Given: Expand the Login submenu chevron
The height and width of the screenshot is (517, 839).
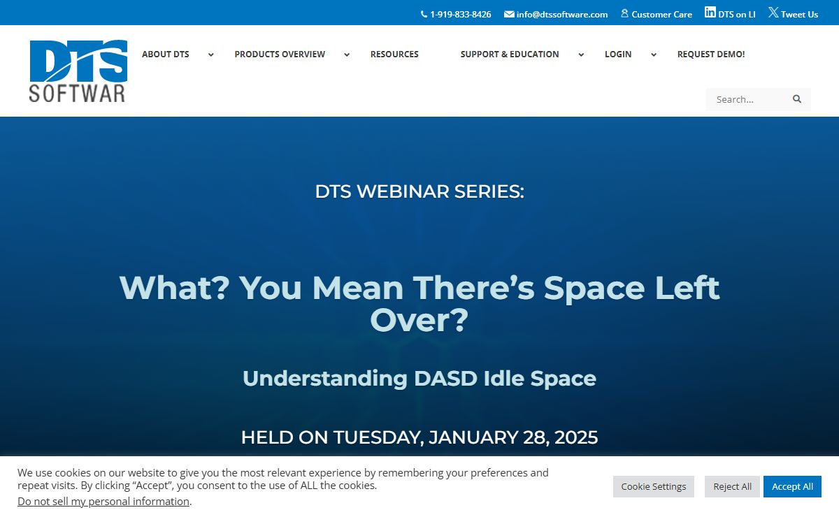Looking at the screenshot, I should pyautogui.click(x=654, y=54).
